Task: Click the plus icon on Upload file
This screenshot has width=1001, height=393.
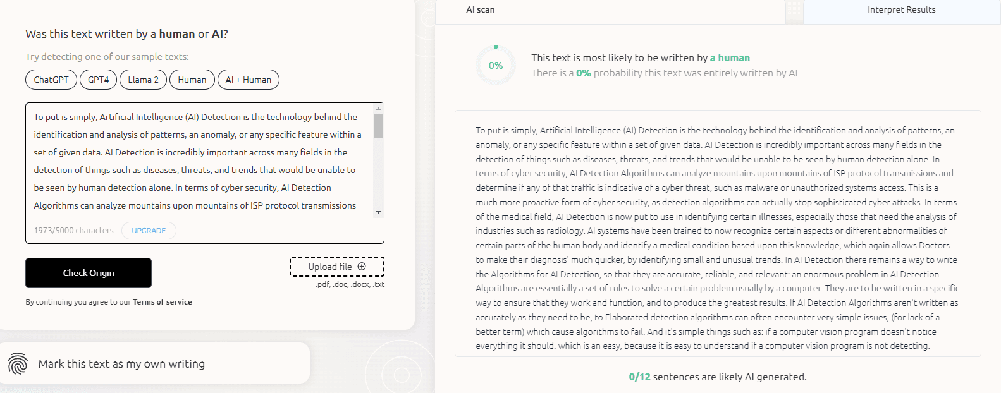Action: 362,267
